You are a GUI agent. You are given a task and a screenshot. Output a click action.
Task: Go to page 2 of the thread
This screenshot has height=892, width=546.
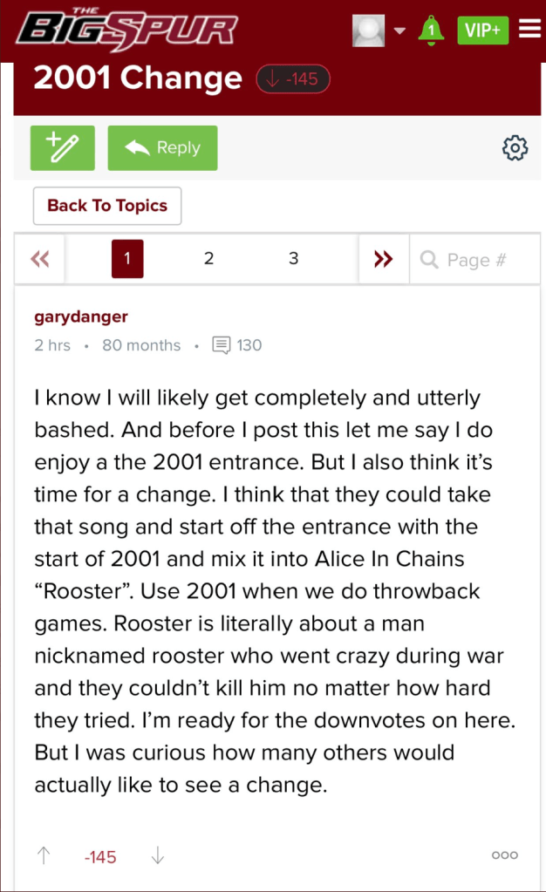pos(209,259)
